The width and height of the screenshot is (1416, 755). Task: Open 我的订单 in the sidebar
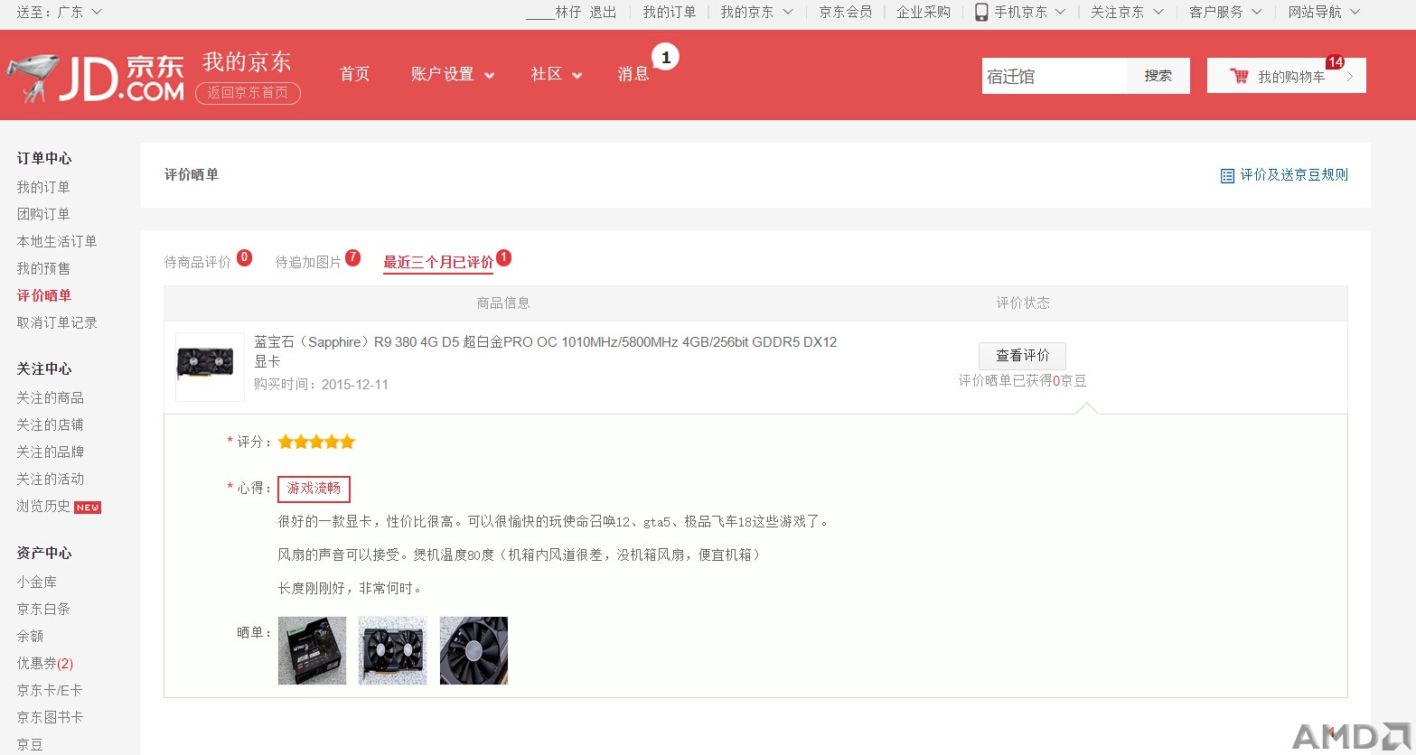click(x=43, y=187)
